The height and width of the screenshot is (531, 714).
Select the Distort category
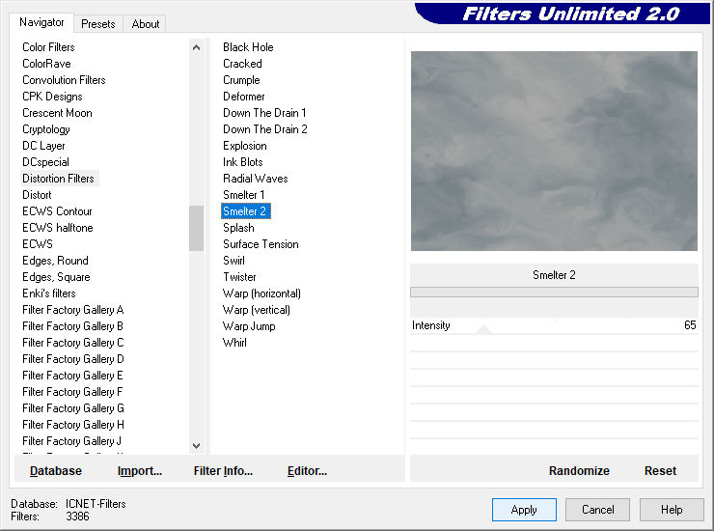pyautogui.click(x=37, y=195)
